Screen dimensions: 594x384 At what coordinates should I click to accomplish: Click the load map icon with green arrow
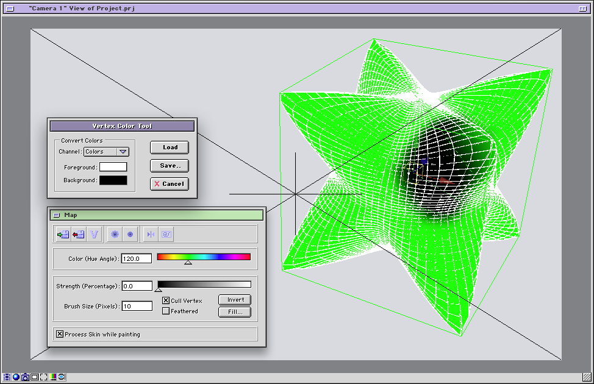(x=62, y=234)
